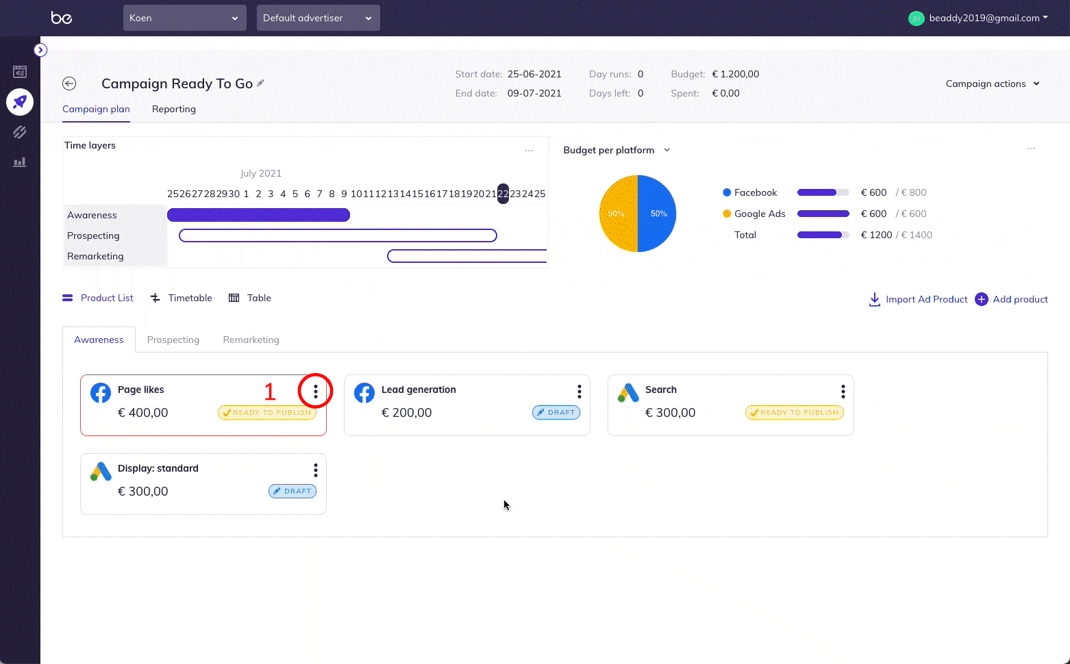Click the user avatar icon
The image size is (1070, 664).
917,18
